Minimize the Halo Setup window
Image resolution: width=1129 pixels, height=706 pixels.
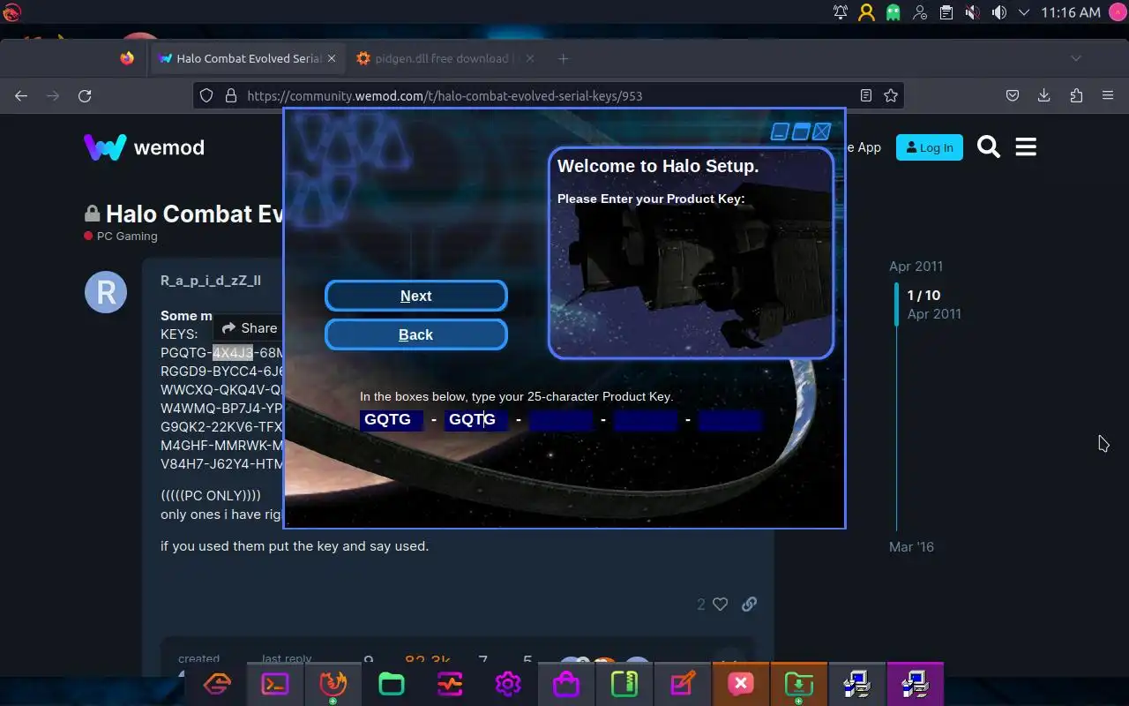(x=780, y=131)
